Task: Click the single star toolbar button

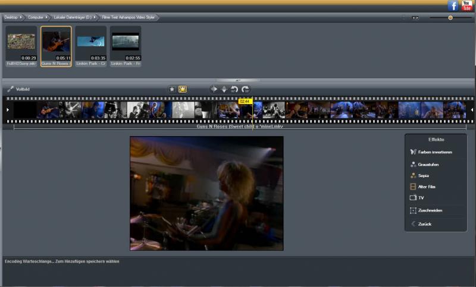Action: click(x=172, y=89)
